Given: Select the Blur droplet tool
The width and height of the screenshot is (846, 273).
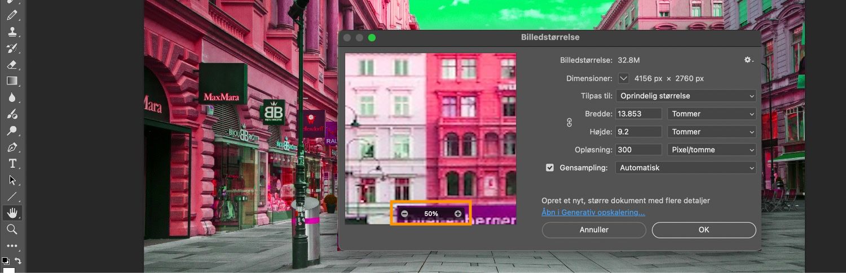Looking at the screenshot, I should pos(12,97).
